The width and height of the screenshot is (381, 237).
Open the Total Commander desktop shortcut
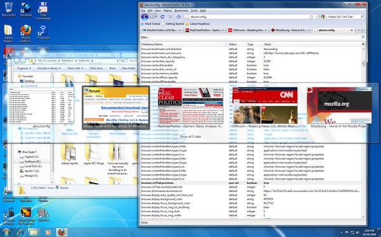click(43, 11)
